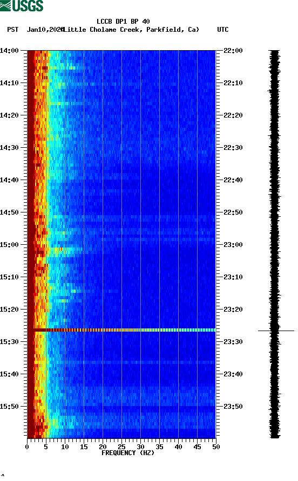Click the 14:40 PST time label

tap(9, 180)
